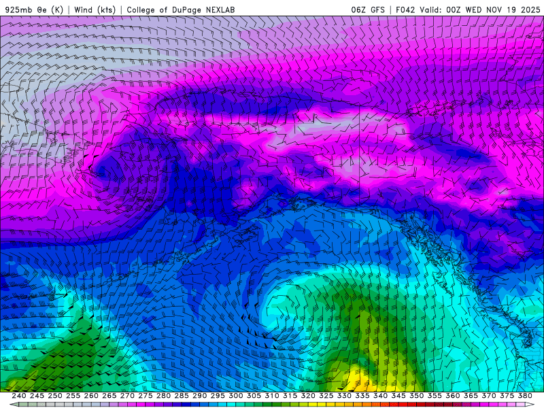The height and width of the screenshot is (408, 544).
Task: Click the 300 color scale label
Action: (x=235, y=396)
